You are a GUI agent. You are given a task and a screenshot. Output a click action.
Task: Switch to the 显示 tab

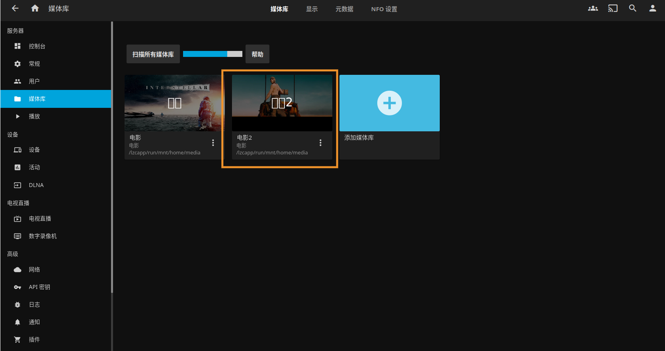click(x=312, y=9)
